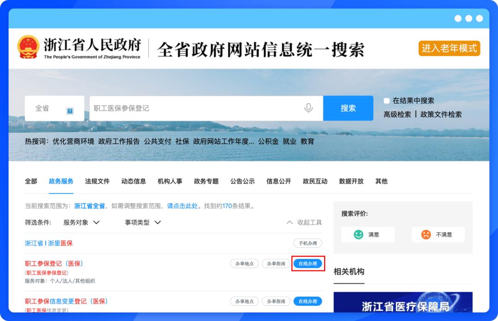This screenshot has height=321, width=498.
Task: Click the 满意 rating button
Action: [368, 235]
